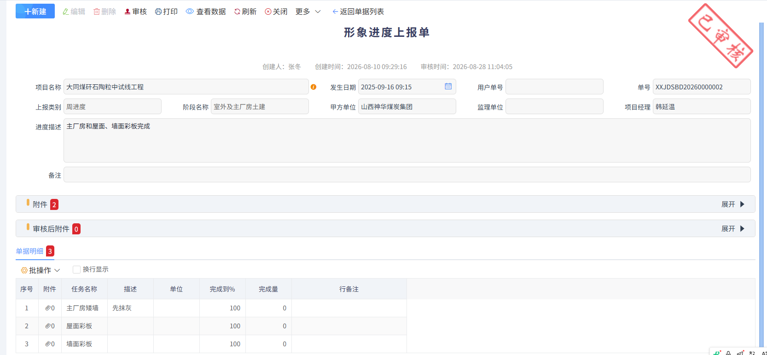The image size is (767, 355).
Task: Click the 甲方单位 field
Action: coord(407,106)
